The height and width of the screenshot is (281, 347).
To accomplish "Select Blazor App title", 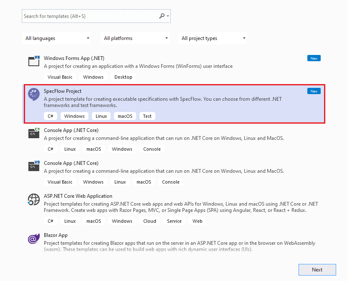I will (56, 235).
